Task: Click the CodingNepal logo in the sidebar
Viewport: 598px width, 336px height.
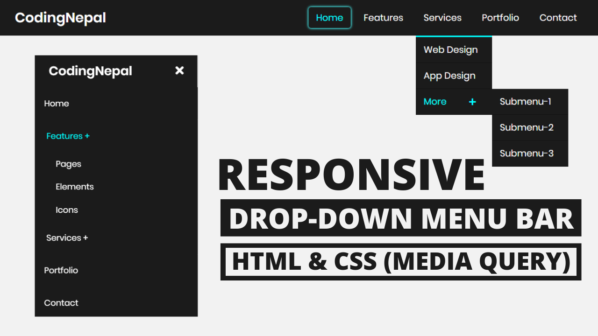Action: point(90,71)
